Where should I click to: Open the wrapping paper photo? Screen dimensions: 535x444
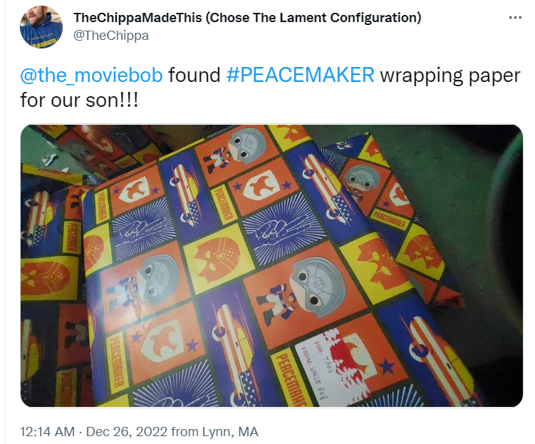click(x=271, y=266)
